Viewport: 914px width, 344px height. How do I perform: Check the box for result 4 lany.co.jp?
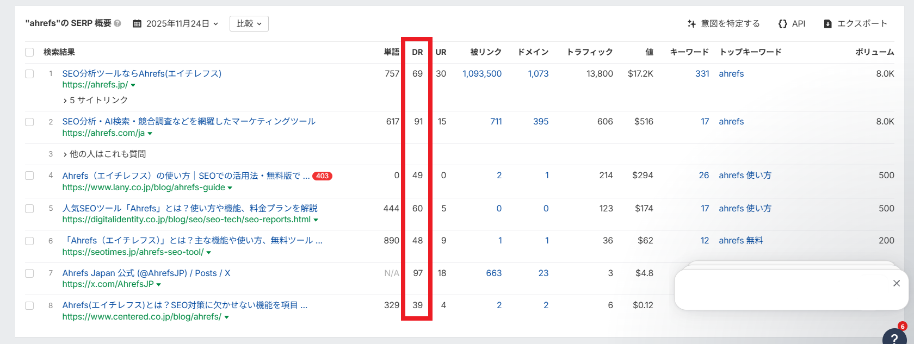coord(29,176)
